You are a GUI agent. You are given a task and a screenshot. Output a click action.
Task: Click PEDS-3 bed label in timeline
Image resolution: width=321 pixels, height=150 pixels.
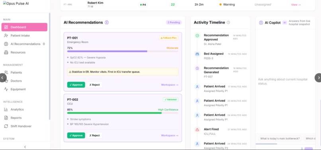point(209,58)
